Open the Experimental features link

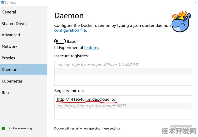click(x=92, y=48)
